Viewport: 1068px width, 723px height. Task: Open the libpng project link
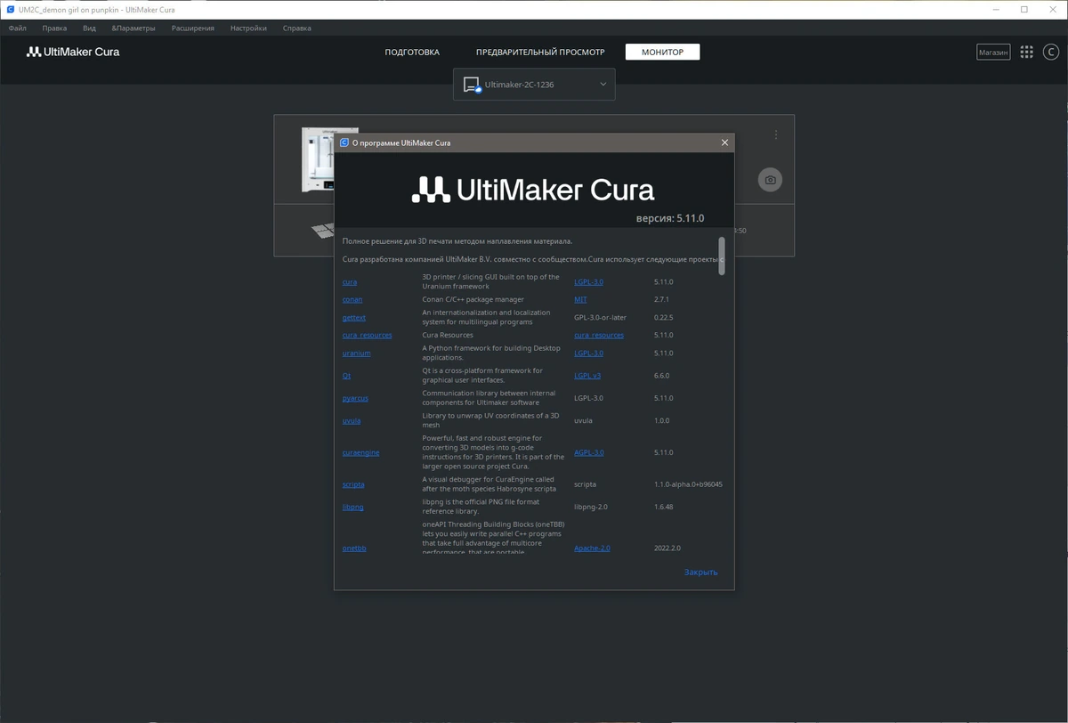(x=353, y=507)
